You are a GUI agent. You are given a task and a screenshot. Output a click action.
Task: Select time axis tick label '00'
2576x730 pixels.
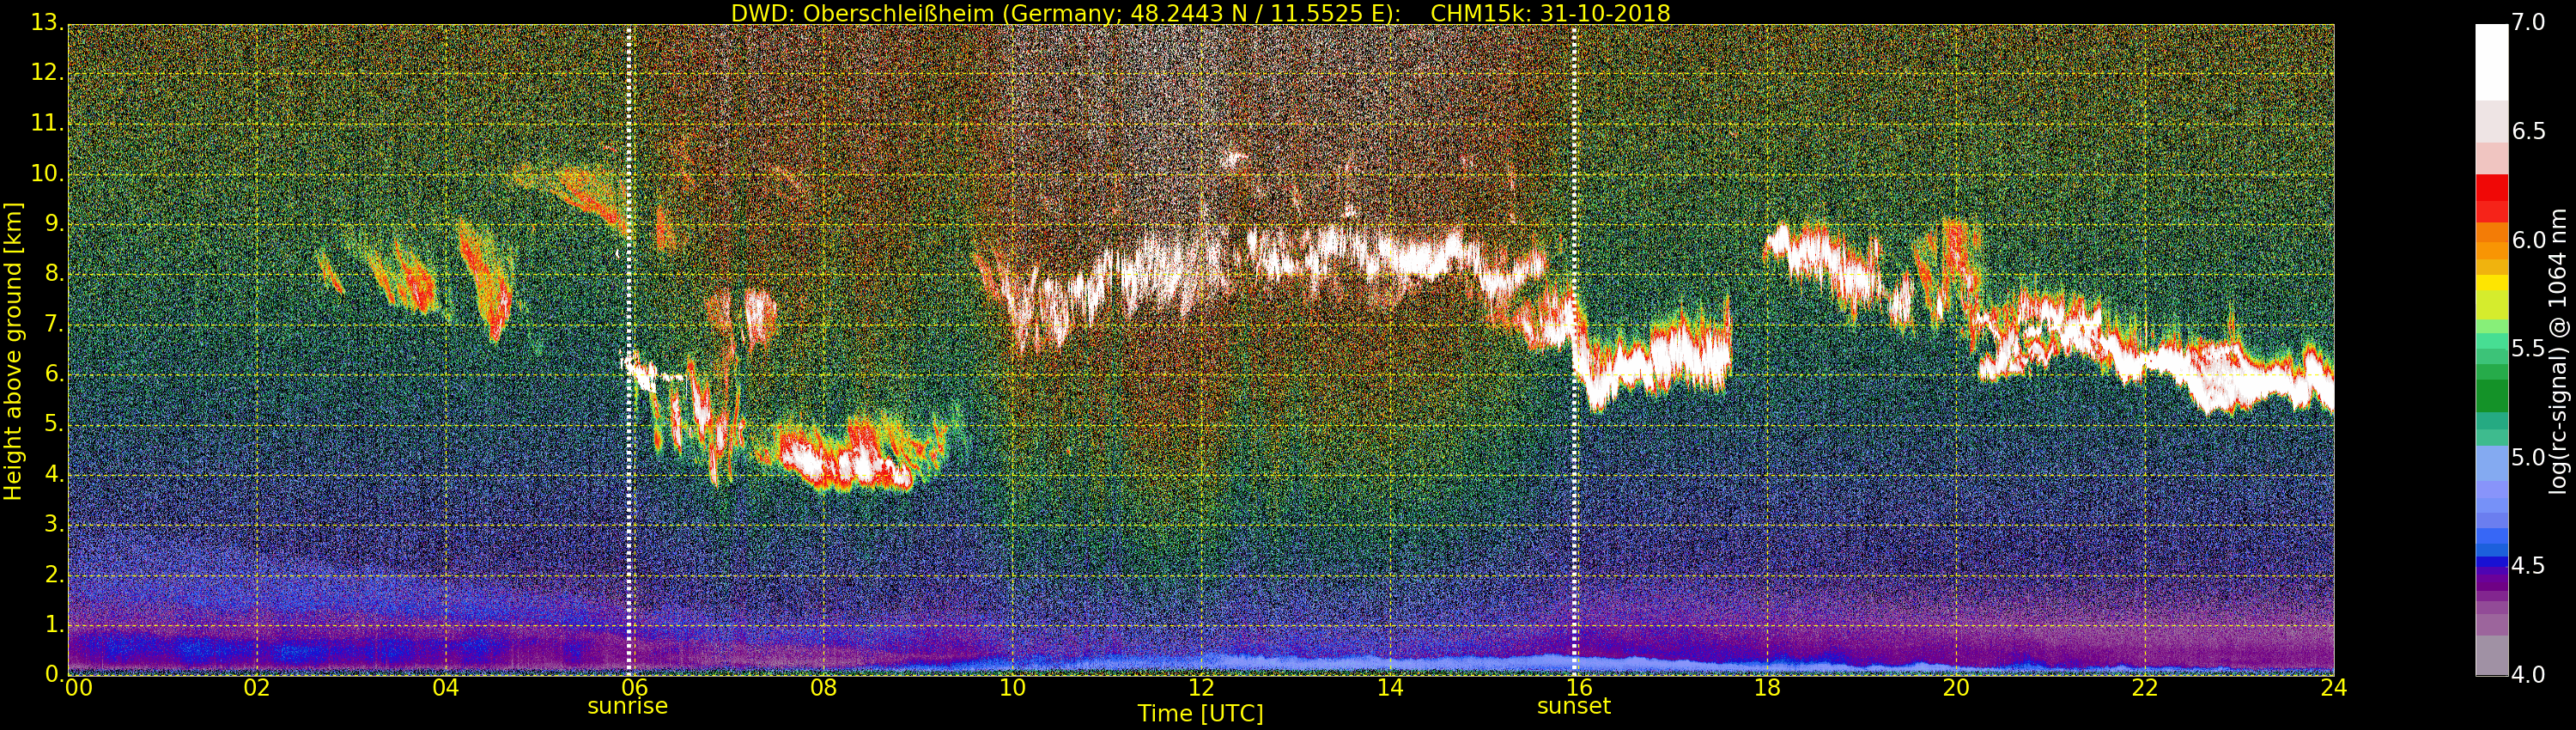[78, 688]
